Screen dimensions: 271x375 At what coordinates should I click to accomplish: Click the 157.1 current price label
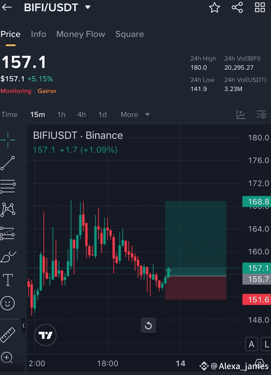pyautogui.click(x=257, y=268)
